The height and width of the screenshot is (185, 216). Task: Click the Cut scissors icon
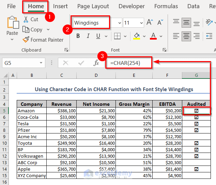pos(26,19)
